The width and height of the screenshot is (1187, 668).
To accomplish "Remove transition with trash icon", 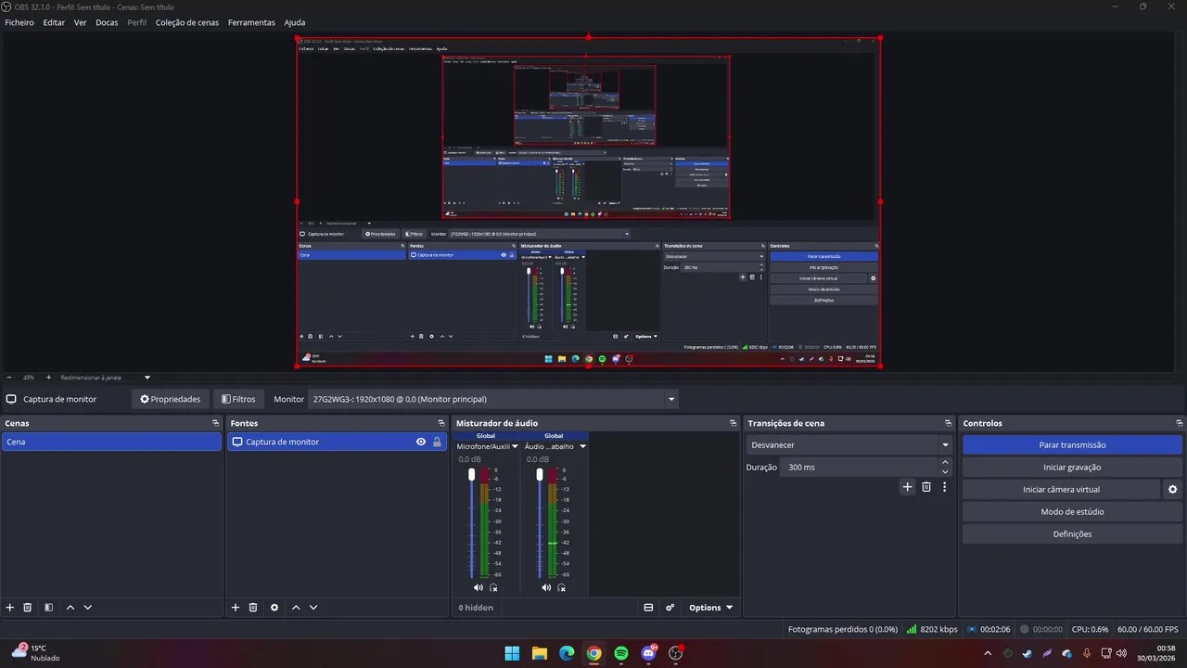I will (x=926, y=487).
